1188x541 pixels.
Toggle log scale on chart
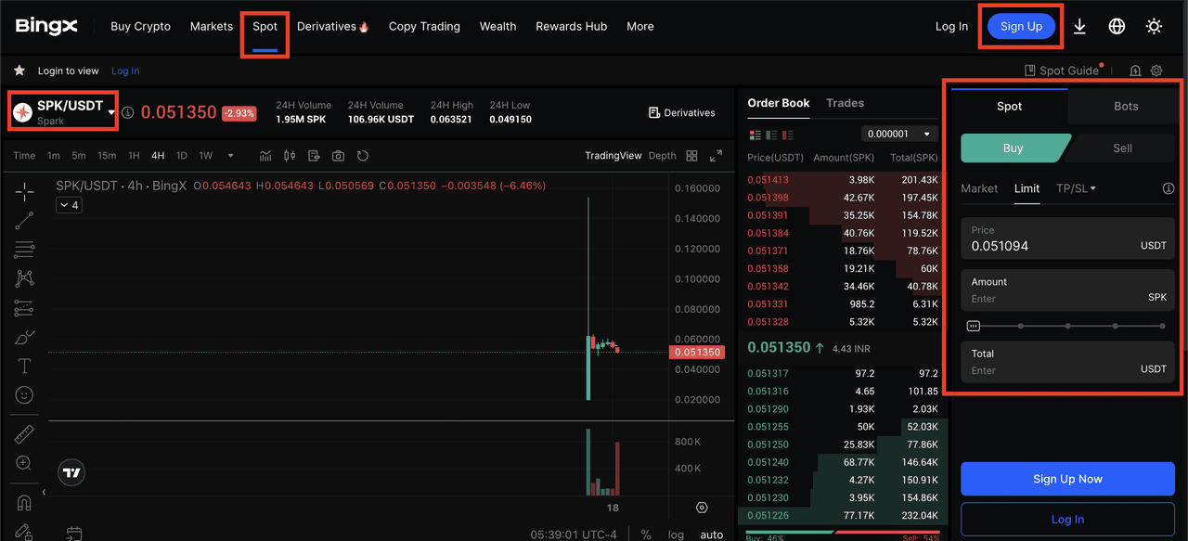point(676,535)
